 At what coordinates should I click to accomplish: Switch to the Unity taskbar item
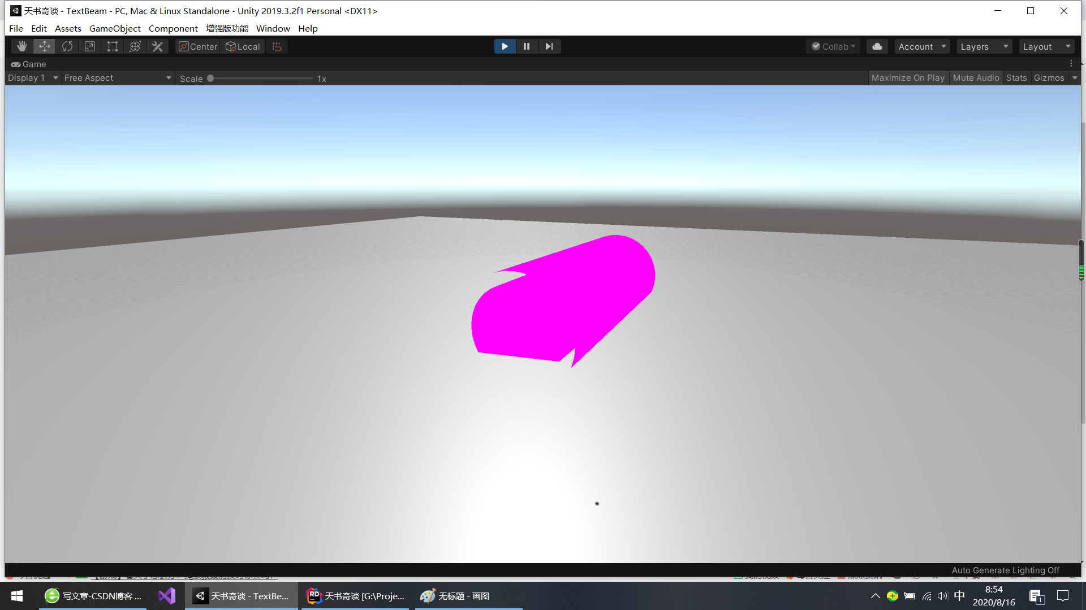pos(242,596)
